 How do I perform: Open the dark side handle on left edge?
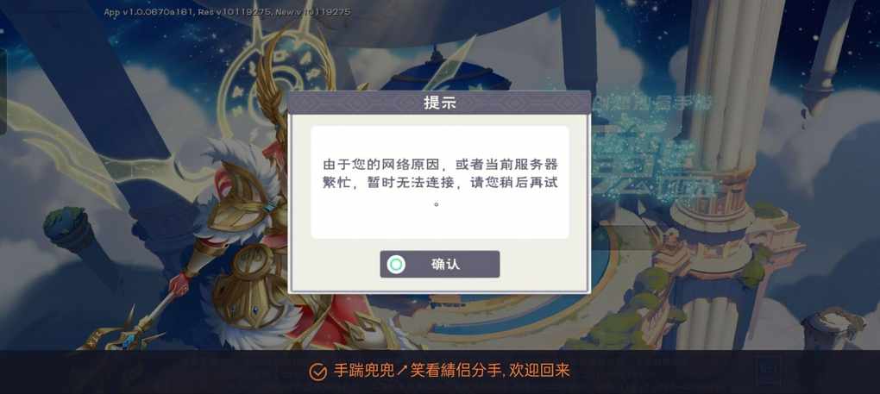click(x=3, y=91)
